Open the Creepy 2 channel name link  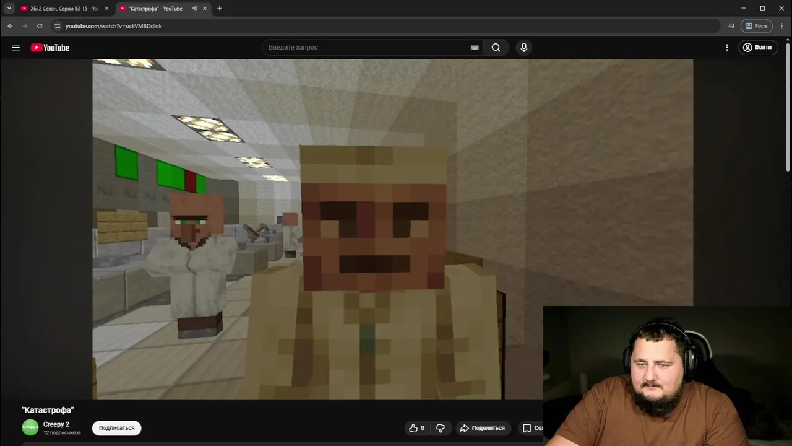point(56,424)
